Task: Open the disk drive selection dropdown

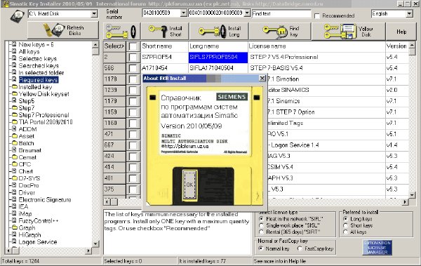Action: [94, 13]
